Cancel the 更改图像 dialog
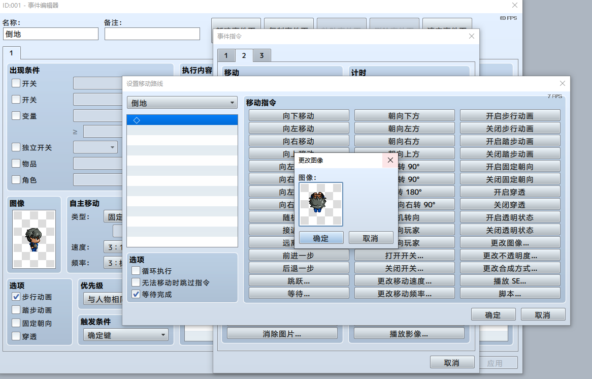Viewport: 592px width, 379px height. tap(370, 238)
